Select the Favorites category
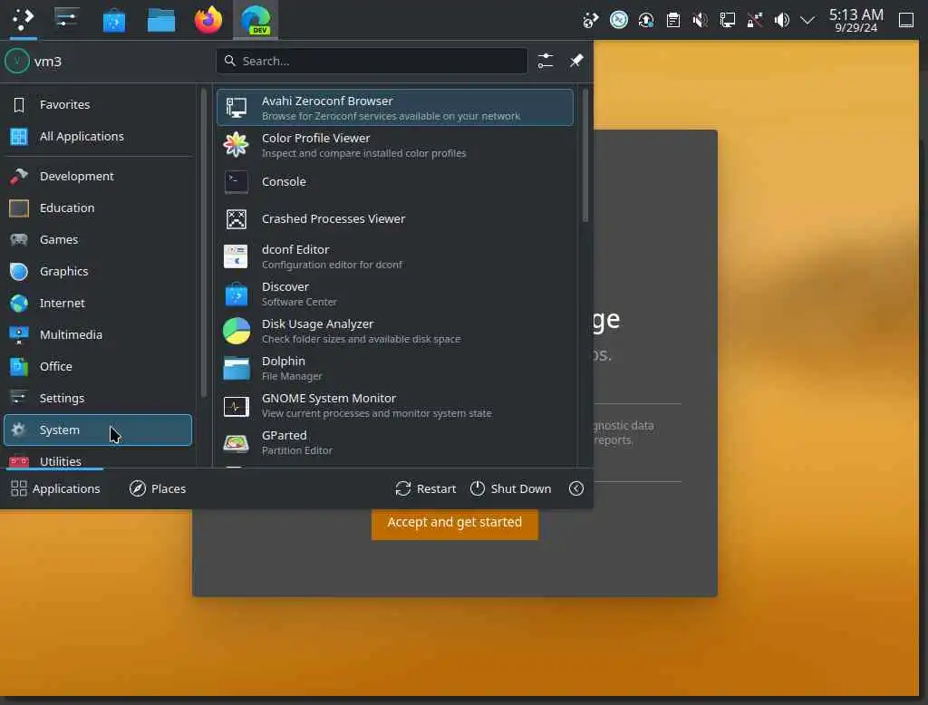 tap(98, 105)
